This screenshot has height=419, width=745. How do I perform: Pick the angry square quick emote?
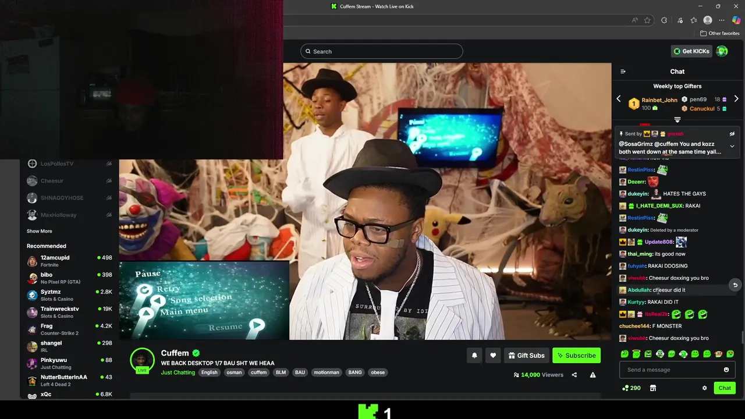point(648,354)
